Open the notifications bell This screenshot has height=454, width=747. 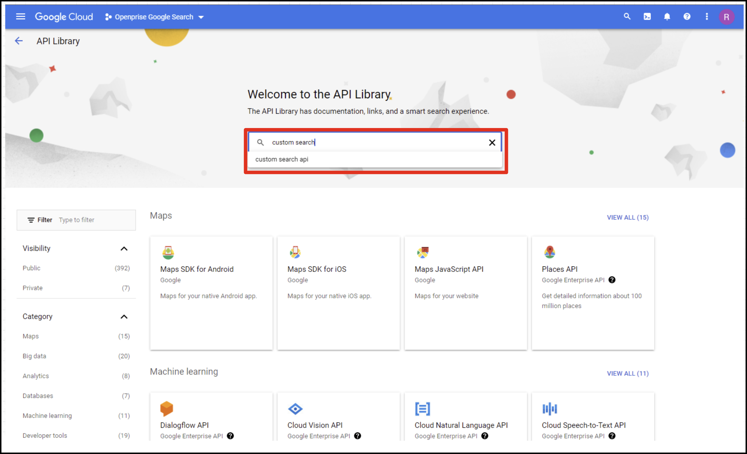(x=667, y=17)
